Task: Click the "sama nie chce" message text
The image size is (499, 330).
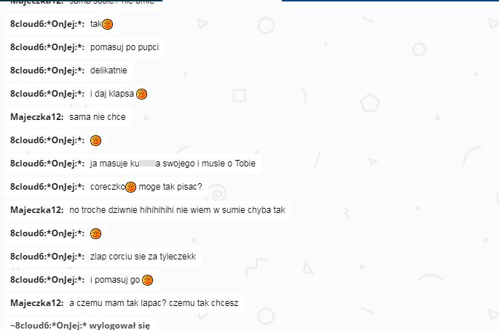Action: click(x=98, y=117)
